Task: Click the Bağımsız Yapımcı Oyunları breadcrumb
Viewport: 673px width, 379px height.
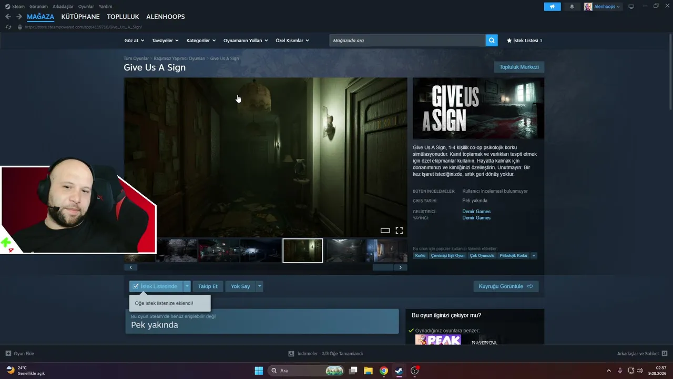Action: pyautogui.click(x=179, y=58)
